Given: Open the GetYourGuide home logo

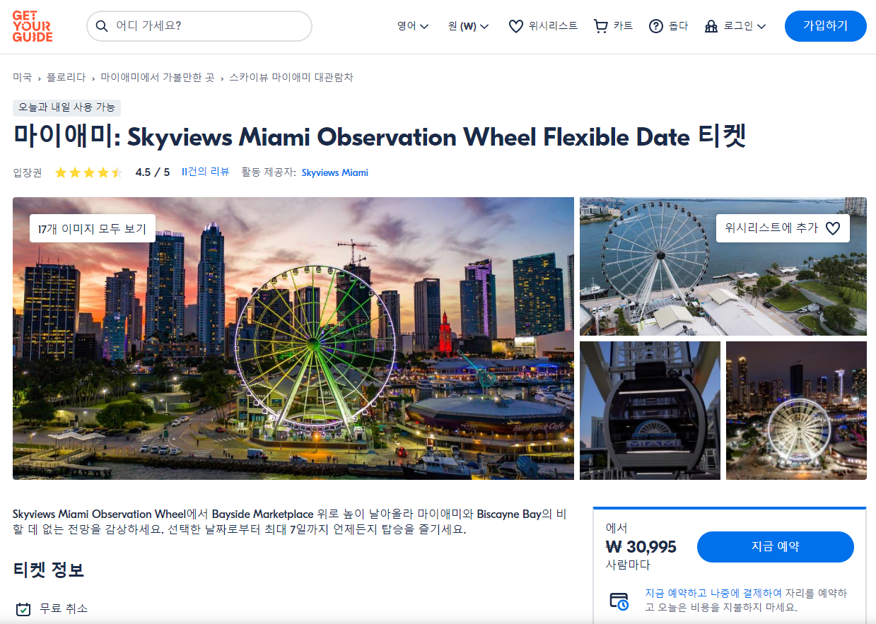Looking at the screenshot, I should click(33, 26).
